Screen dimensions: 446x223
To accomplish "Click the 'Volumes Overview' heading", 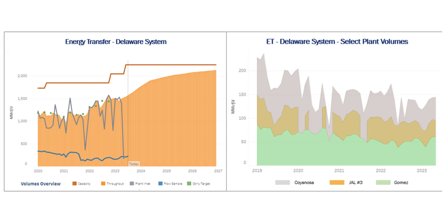I will tap(41, 184).
